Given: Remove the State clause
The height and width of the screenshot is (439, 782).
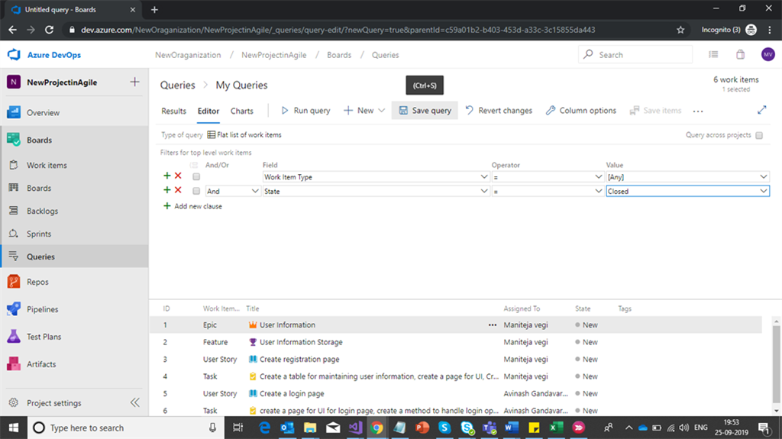Looking at the screenshot, I should pos(178,190).
